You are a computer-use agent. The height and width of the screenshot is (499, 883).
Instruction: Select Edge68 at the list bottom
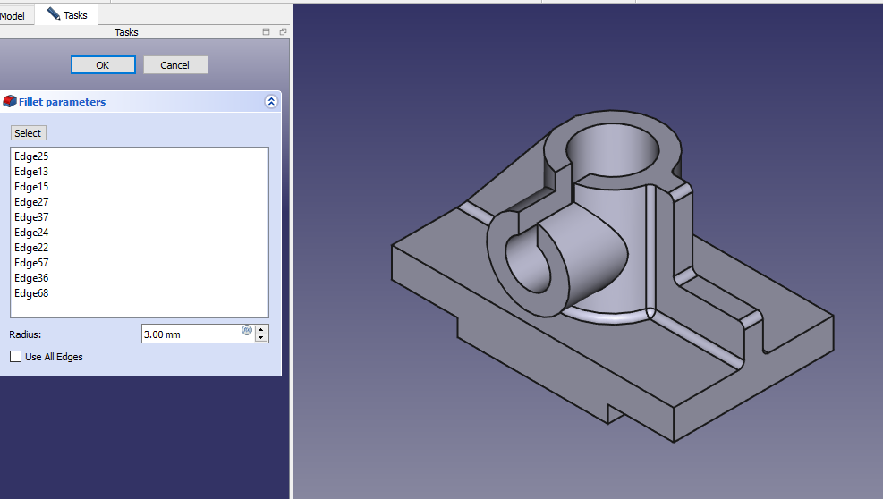(31, 293)
